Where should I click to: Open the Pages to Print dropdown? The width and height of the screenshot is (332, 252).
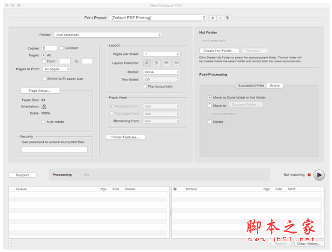click(56, 69)
